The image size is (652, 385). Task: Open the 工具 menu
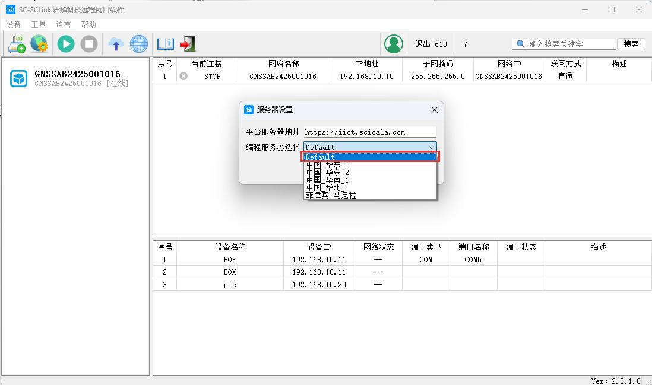tap(39, 24)
